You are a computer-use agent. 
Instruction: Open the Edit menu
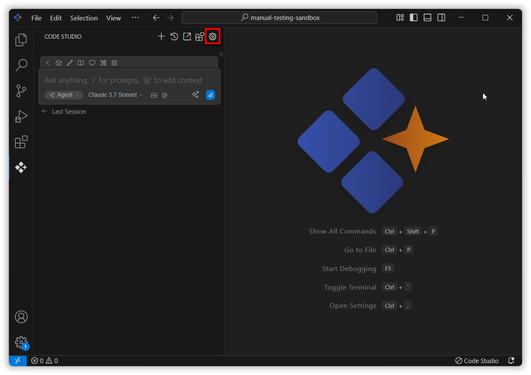coord(56,18)
